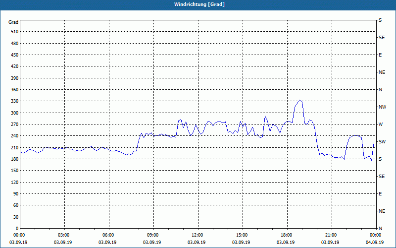Select the "18:00" time label
The height and width of the screenshot is (248, 396).
pyautogui.click(x=286, y=235)
